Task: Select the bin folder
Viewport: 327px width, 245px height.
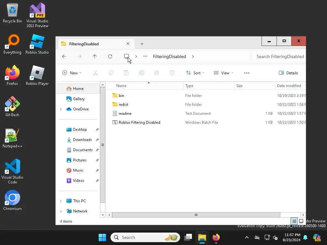Action: [121, 95]
